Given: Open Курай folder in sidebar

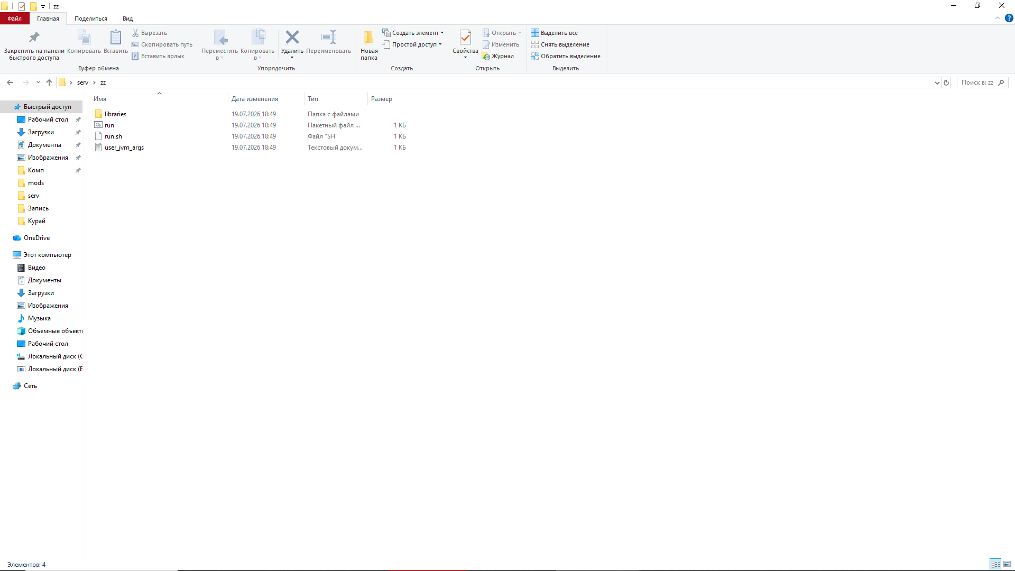Looking at the screenshot, I should pyautogui.click(x=36, y=221).
